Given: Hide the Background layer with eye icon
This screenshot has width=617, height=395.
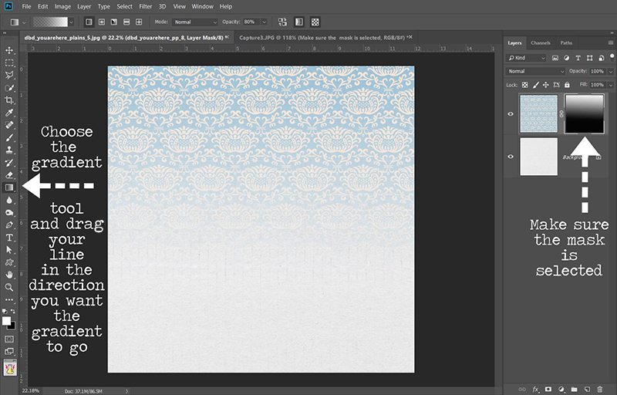Looking at the screenshot, I should (511, 156).
